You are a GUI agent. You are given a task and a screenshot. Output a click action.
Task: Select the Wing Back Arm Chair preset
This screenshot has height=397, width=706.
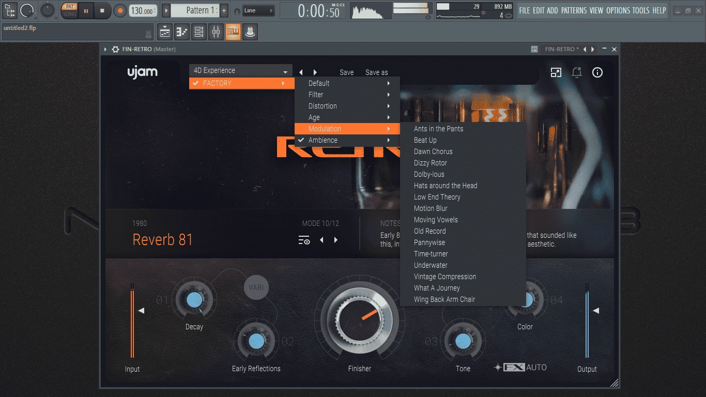tap(463, 299)
